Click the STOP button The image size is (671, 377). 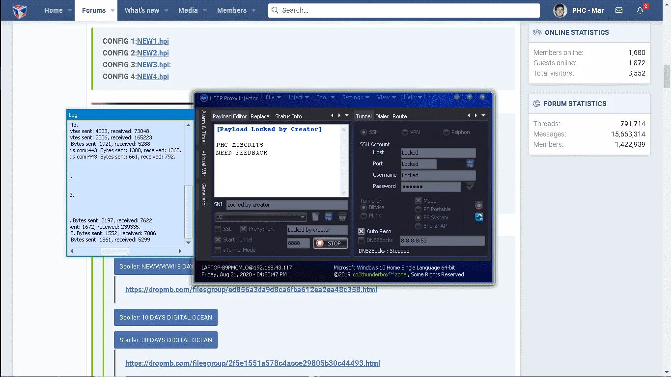click(330, 243)
